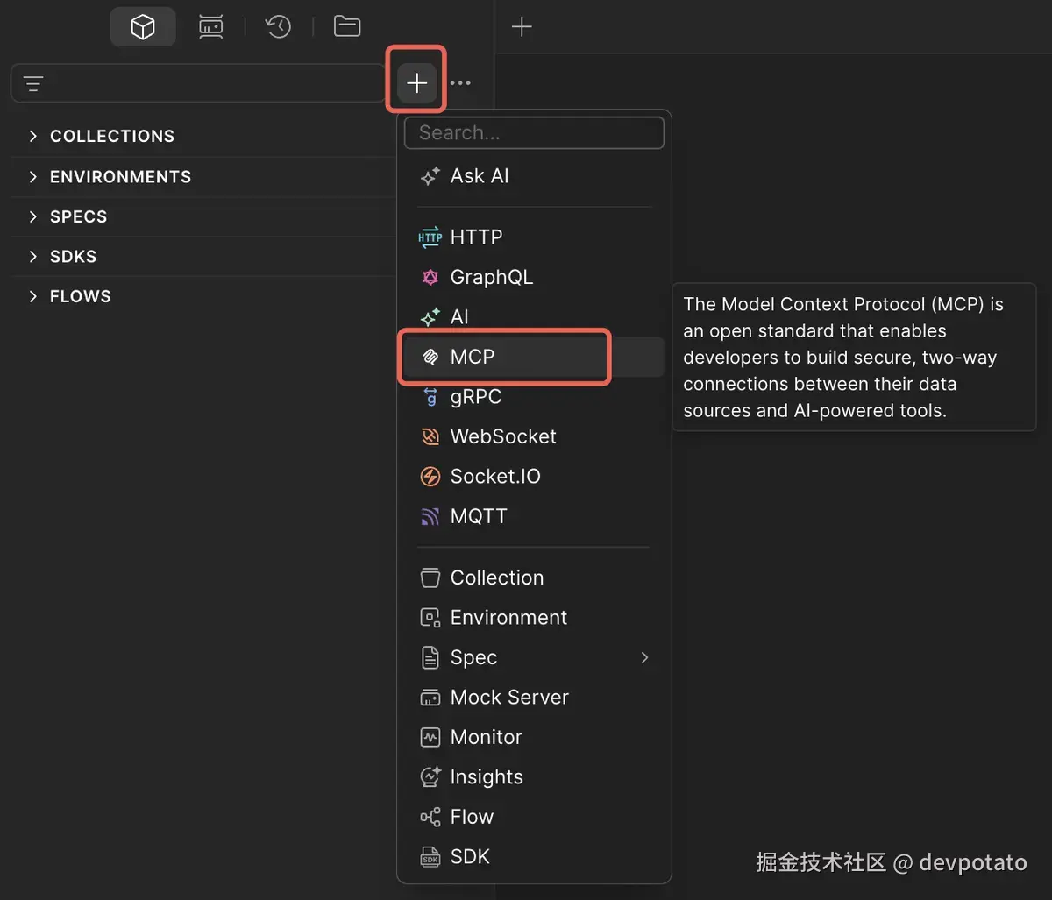Expand the SPECS section
This screenshot has height=900, width=1052.
coord(33,216)
